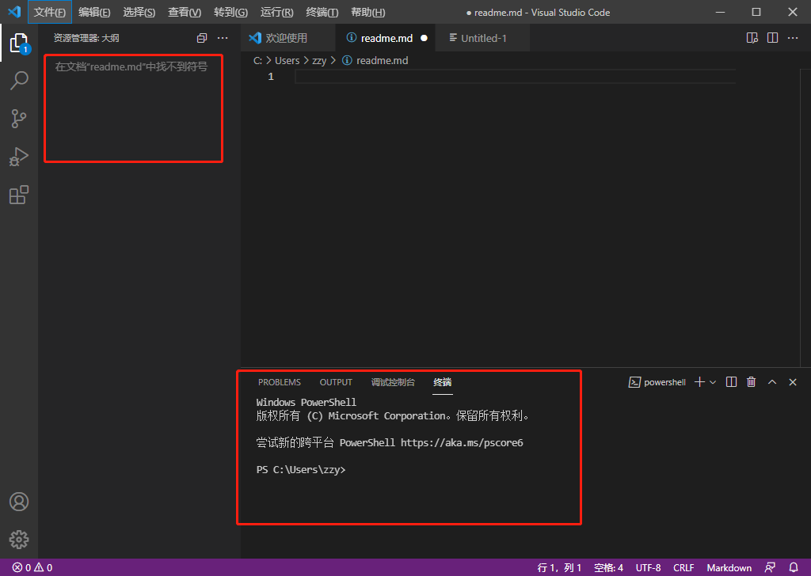Screen dimensions: 811x576
Task: Switch to the Untitled-1 tab
Action: point(483,38)
